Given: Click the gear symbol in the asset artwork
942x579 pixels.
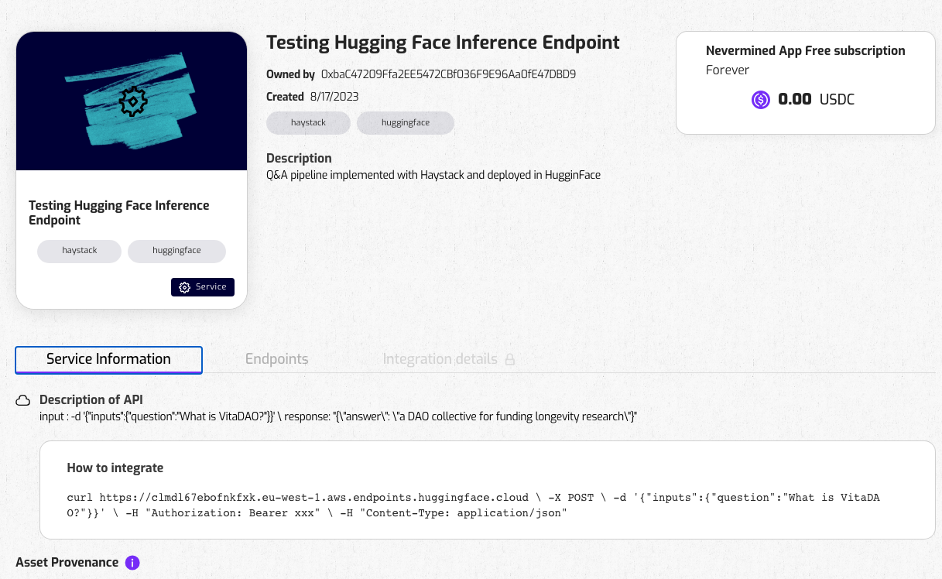Looking at the screenshot, I should (x=132, y=101).
